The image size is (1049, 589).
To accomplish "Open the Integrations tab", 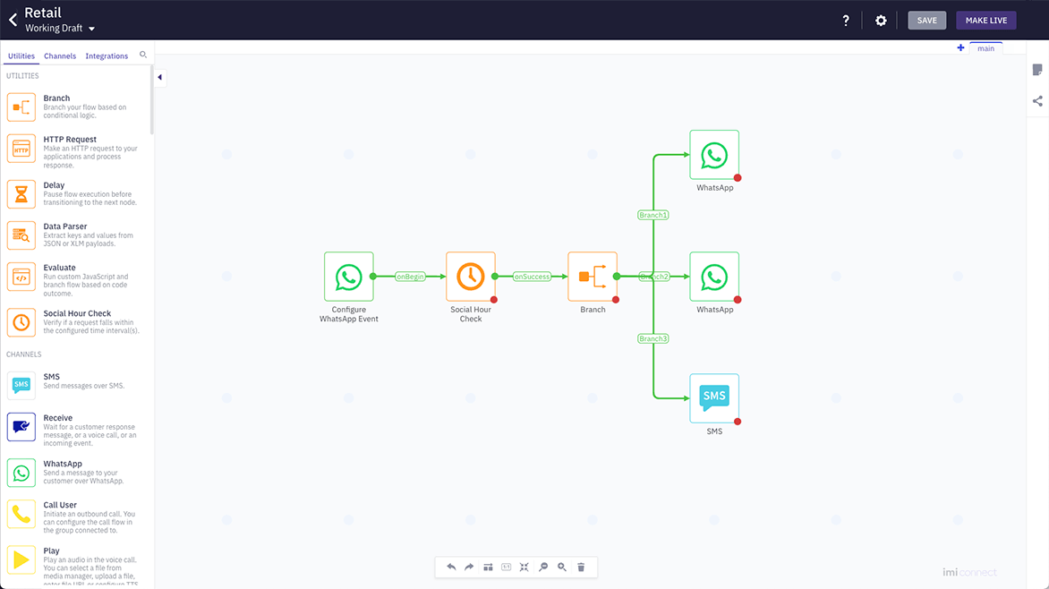I will click(x=107, y=56).
